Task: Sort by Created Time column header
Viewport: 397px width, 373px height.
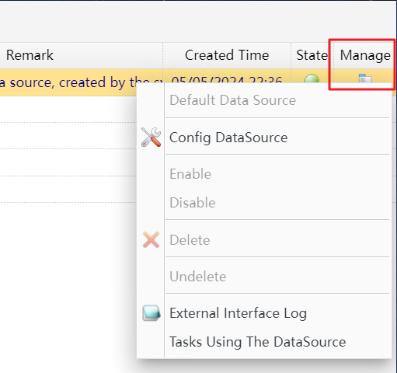Action: [227, 55]
